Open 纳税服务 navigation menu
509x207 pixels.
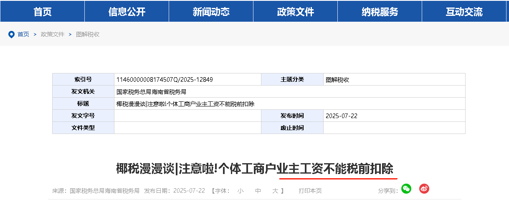pos(380,12)
